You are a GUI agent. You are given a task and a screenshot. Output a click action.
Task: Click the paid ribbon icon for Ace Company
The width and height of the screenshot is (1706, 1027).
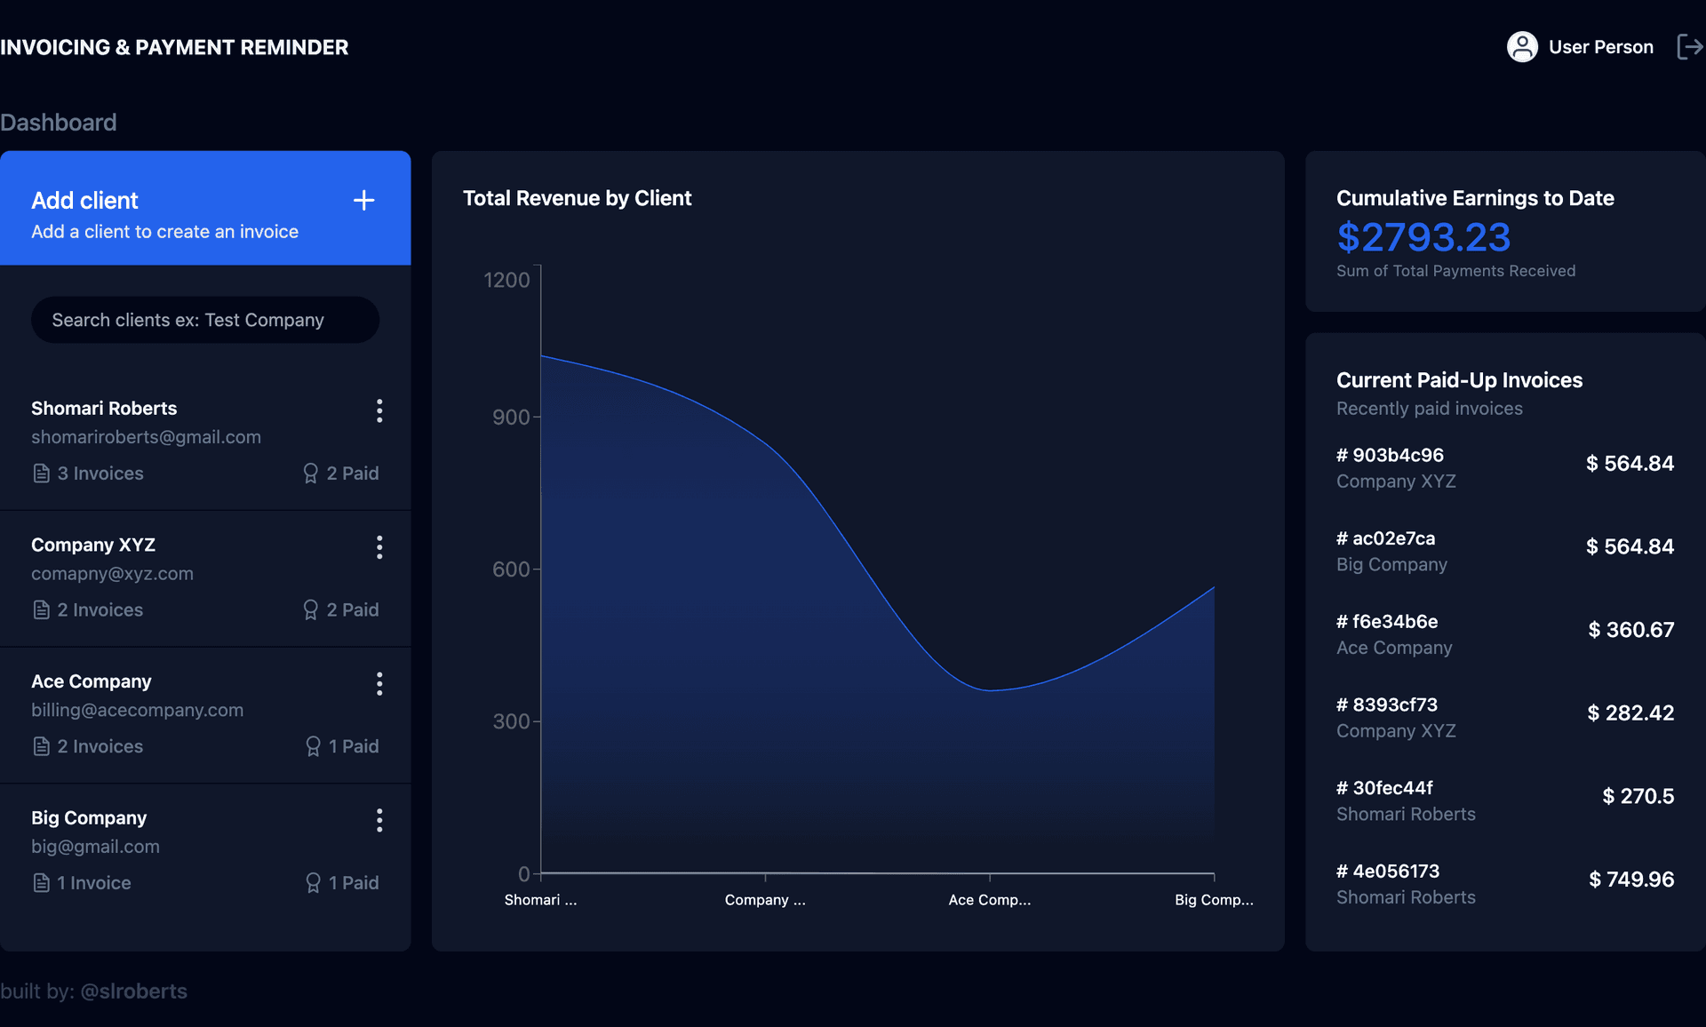click(313, 746)
